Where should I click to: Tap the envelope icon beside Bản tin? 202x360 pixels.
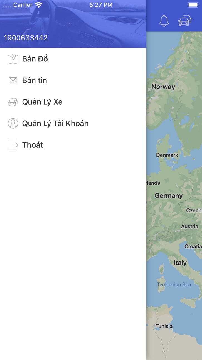13,80
